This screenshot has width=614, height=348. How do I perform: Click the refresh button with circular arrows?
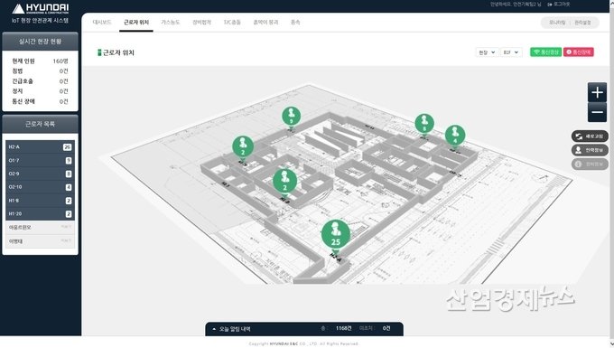590,136
